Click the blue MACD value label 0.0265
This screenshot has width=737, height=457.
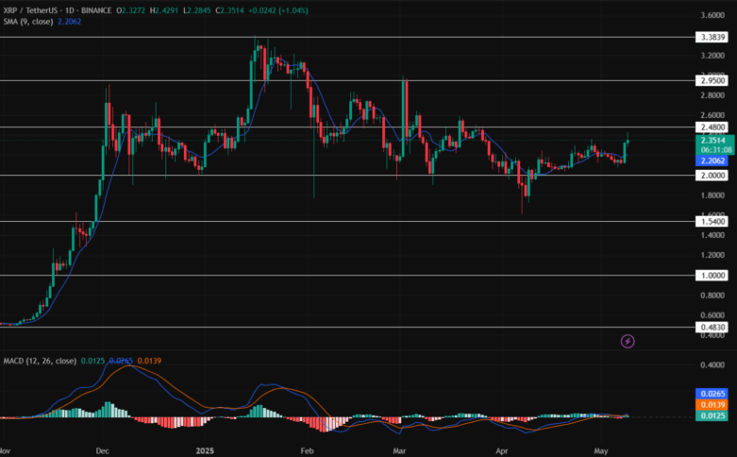[x=712, y=394]
